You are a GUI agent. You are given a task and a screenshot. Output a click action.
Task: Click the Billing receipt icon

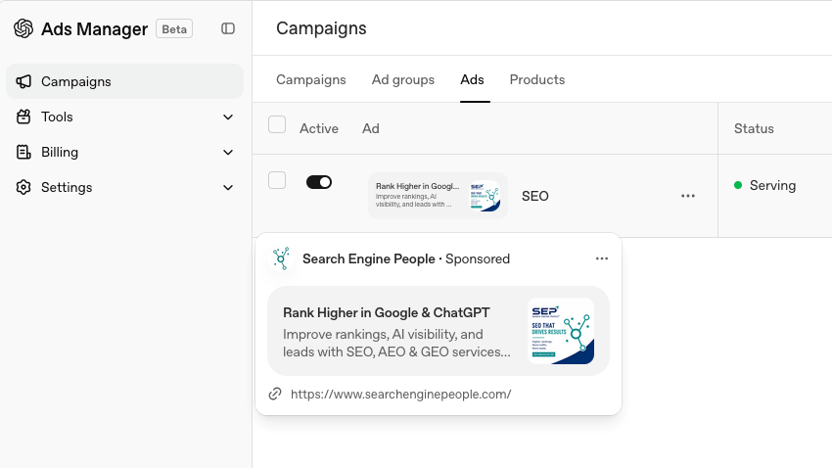coord(23,153)
